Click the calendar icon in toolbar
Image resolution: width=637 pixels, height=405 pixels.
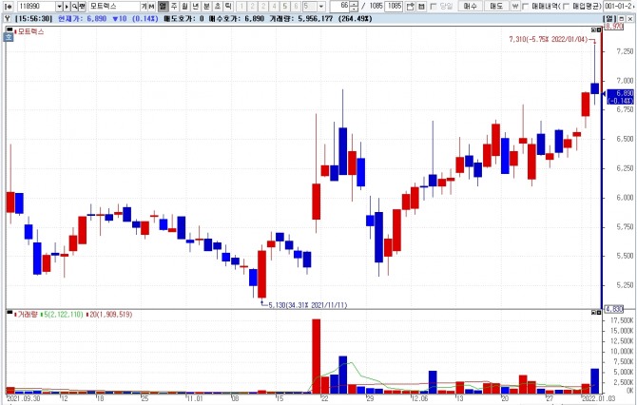[422, 7]
